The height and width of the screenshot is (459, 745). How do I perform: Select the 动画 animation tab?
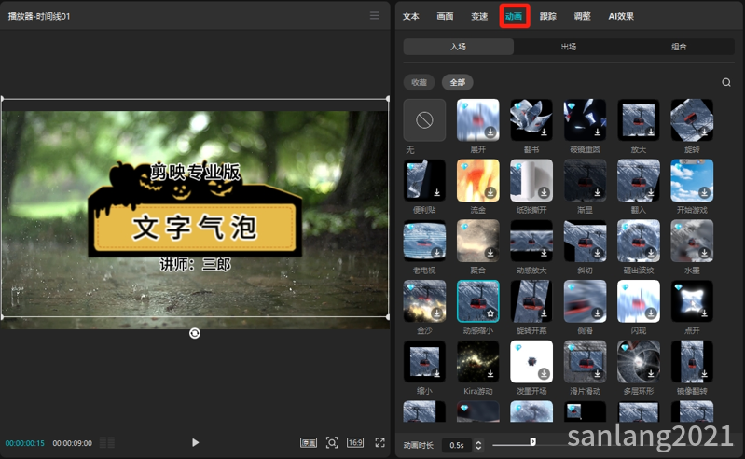pyautogui.click(x=514, y=16)
